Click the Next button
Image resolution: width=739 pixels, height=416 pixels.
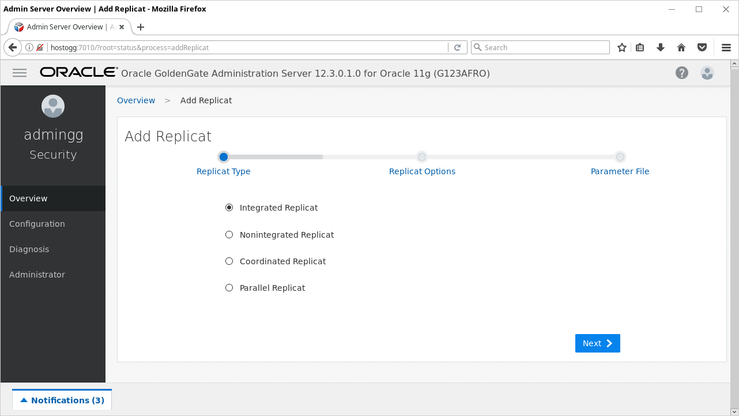(598, 343)
